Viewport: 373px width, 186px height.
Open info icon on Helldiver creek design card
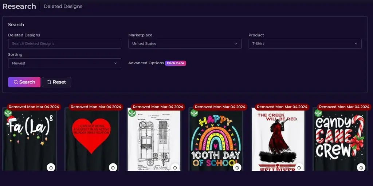[299, 167]
